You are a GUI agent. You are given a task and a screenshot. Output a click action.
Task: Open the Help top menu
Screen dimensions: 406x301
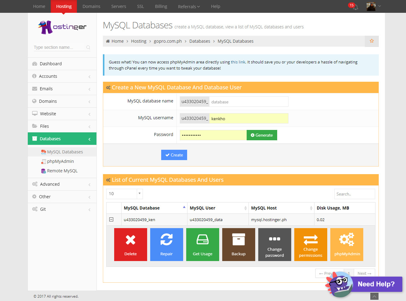216,6
